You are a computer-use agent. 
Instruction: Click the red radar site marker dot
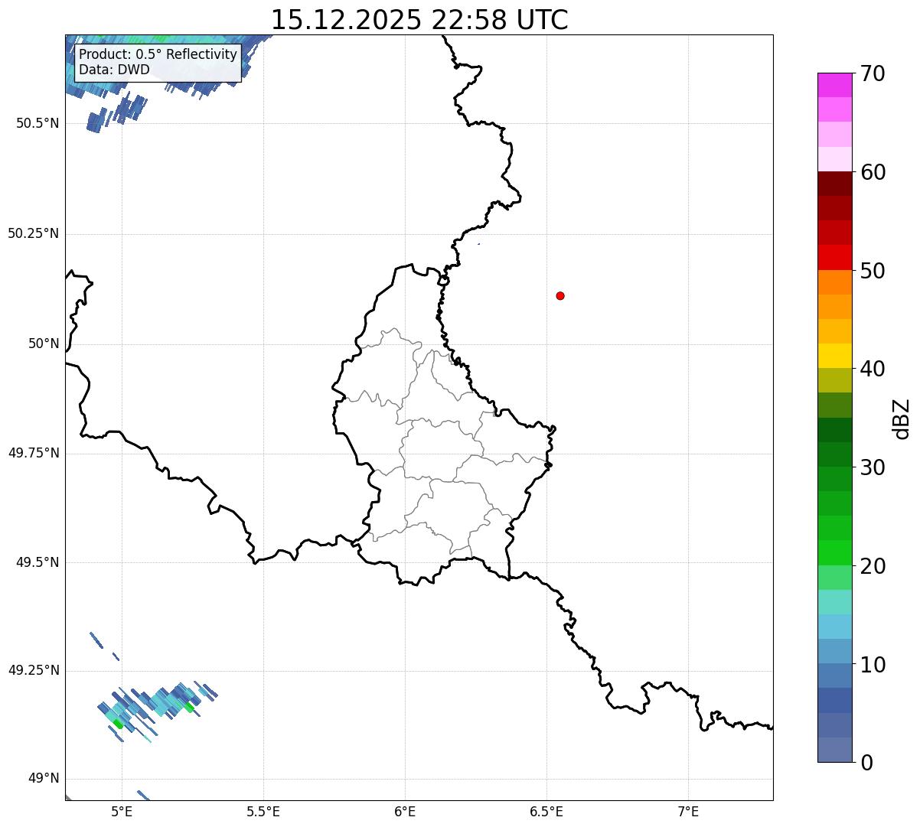click(560, 295)
